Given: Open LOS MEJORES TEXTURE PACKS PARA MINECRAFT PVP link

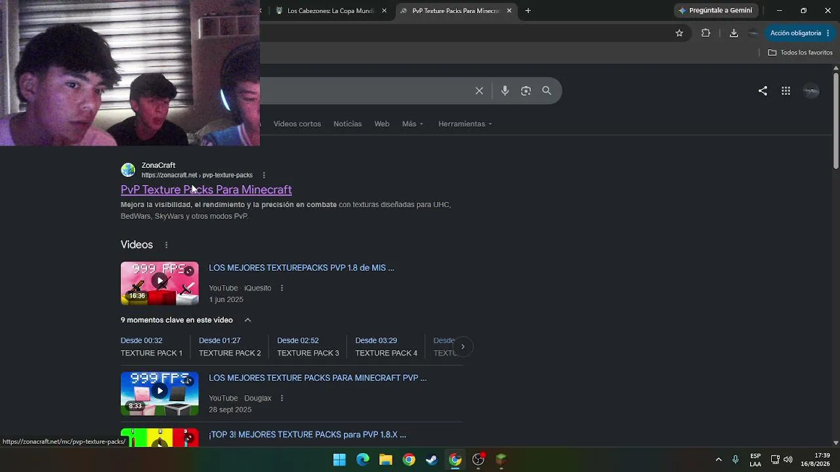Looking at the screenshot, I should coord(318,378).
